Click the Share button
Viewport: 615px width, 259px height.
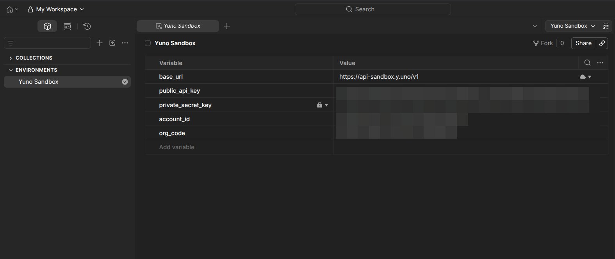point(583,43)
